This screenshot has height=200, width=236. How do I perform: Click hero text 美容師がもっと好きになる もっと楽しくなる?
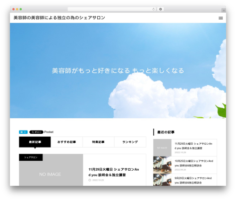click(118, 70)
